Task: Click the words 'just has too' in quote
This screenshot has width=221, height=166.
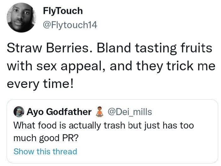Action: pyautogui.click(x=169, y=125)
